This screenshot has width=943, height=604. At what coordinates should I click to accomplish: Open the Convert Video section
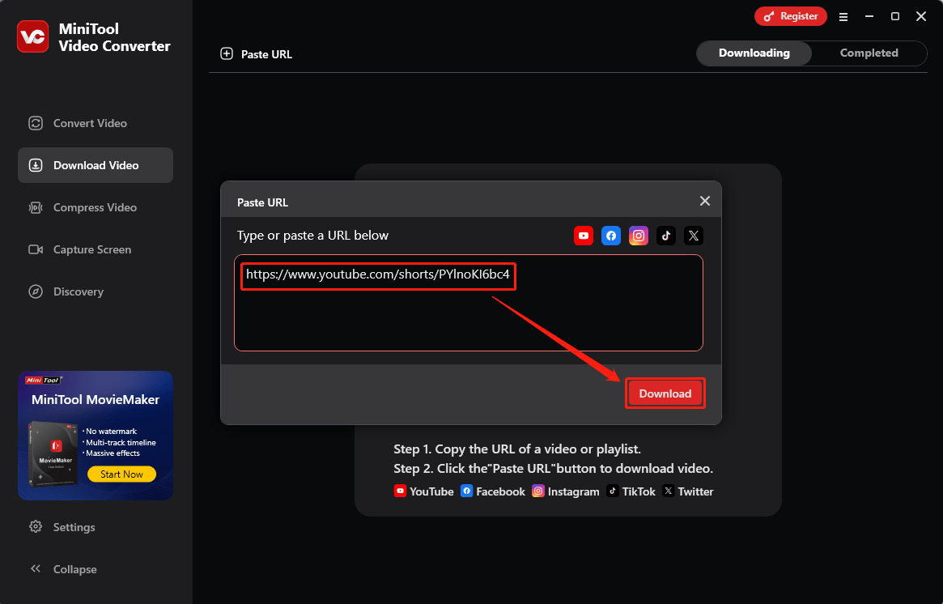click(x=78, y=123)
